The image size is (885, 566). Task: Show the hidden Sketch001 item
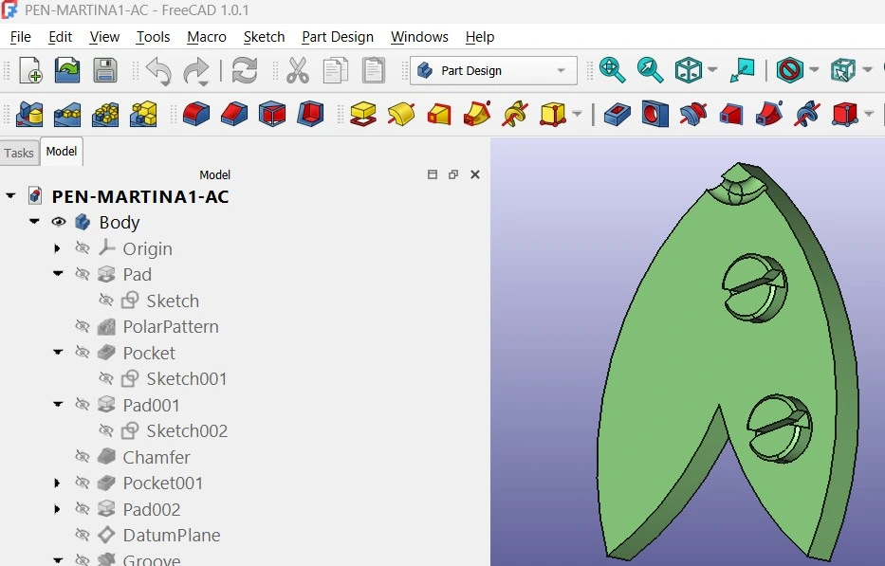click(106, 379)
